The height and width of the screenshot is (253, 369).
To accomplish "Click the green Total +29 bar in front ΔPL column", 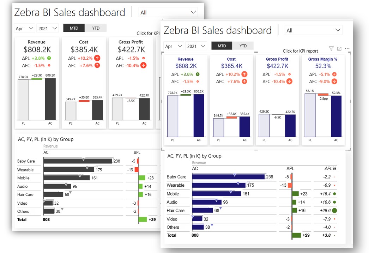I will [x=296, y=235].
